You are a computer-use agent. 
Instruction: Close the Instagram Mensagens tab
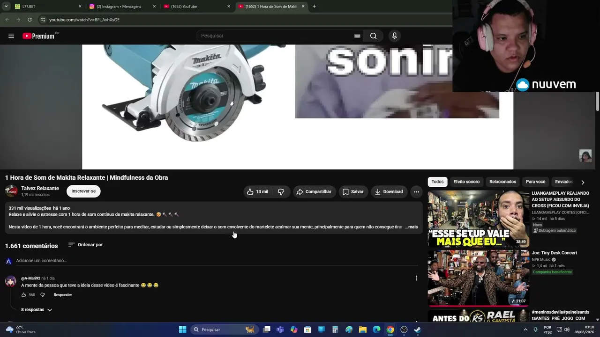coord(154,7)
